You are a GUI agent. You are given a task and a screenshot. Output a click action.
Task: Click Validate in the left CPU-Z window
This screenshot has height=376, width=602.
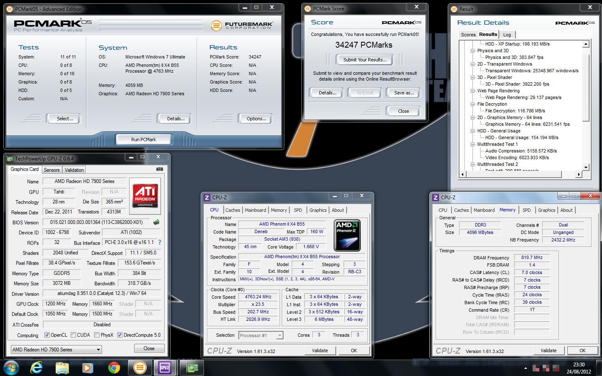[x=320, y=351]
